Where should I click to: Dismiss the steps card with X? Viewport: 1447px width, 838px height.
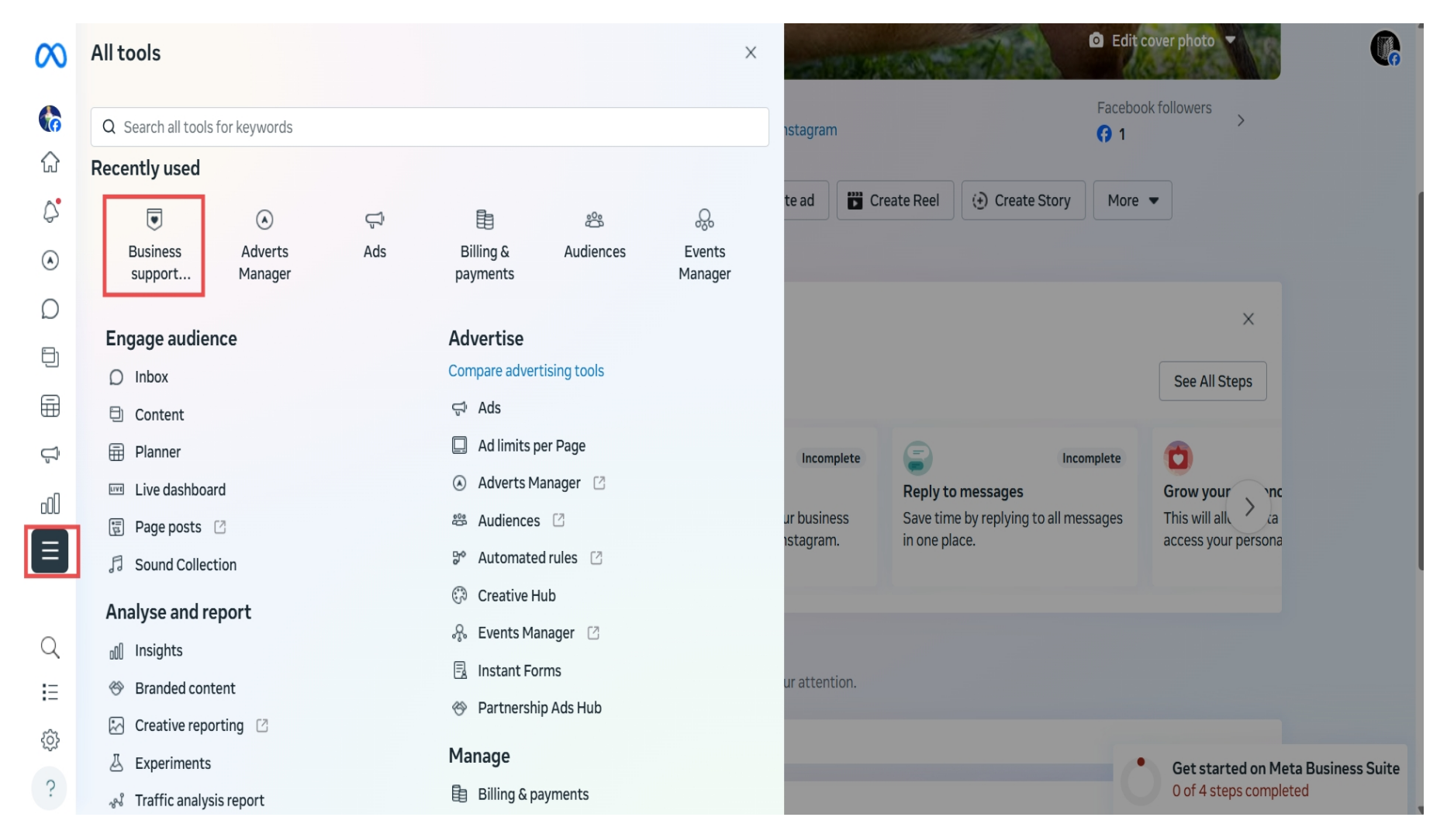click(1248, 320)
